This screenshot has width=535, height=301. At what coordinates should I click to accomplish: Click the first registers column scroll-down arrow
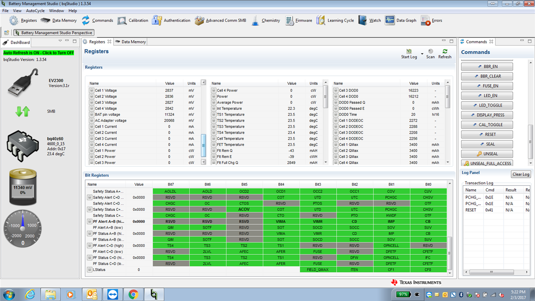[203, 162]
